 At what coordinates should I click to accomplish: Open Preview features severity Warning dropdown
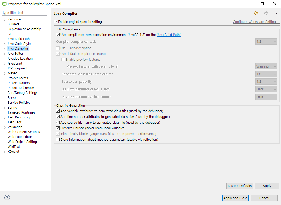point(266,66)
